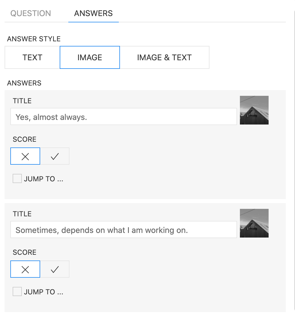The height and width of the screenshot is (315, 295).
Task: Enable Jump To for the second answer
Action: pos(17,292)
